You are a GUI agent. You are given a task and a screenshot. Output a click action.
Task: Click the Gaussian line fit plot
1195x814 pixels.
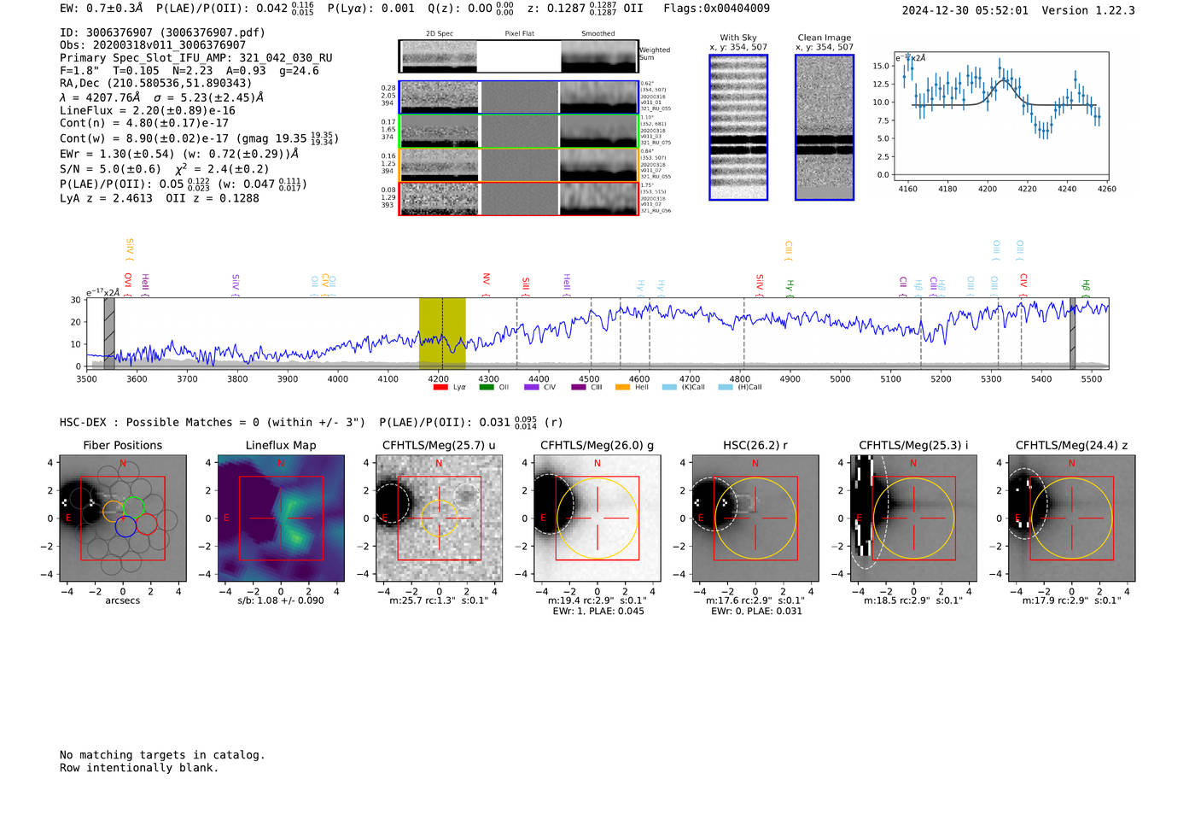pos(1000,116)
